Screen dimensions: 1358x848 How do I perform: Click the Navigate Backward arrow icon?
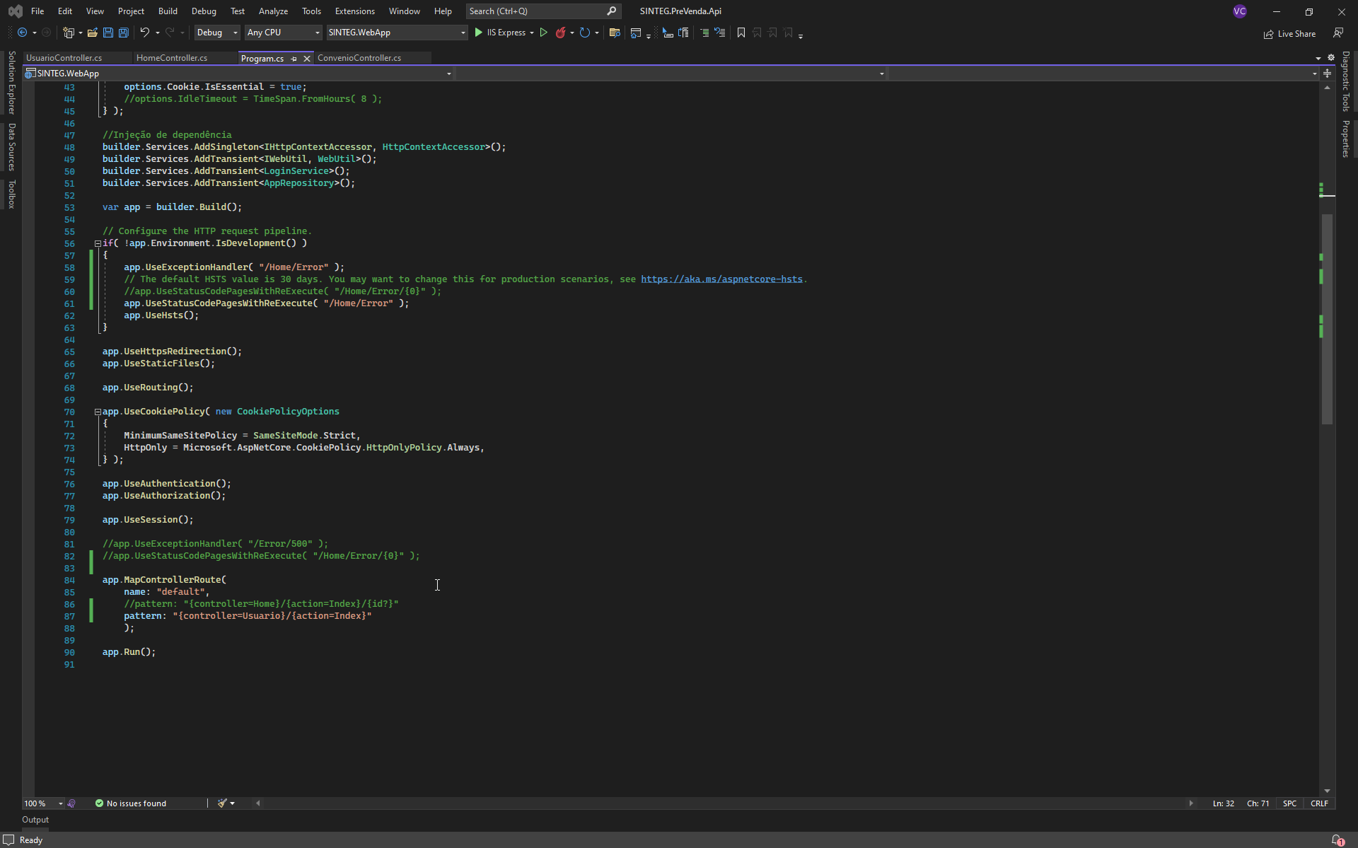pyautogui.click(x=23, y=33)
